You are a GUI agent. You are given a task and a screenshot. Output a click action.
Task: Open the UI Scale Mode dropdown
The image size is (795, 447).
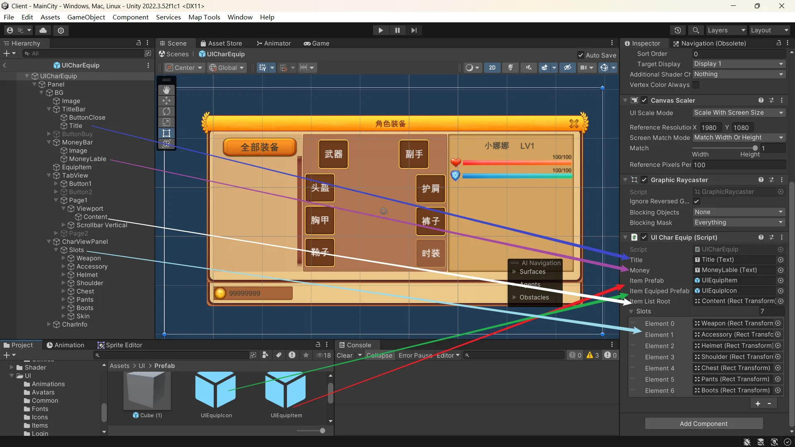click(739, 113)
